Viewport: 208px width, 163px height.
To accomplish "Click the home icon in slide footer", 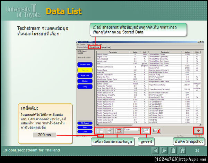I will pos(182,150).
